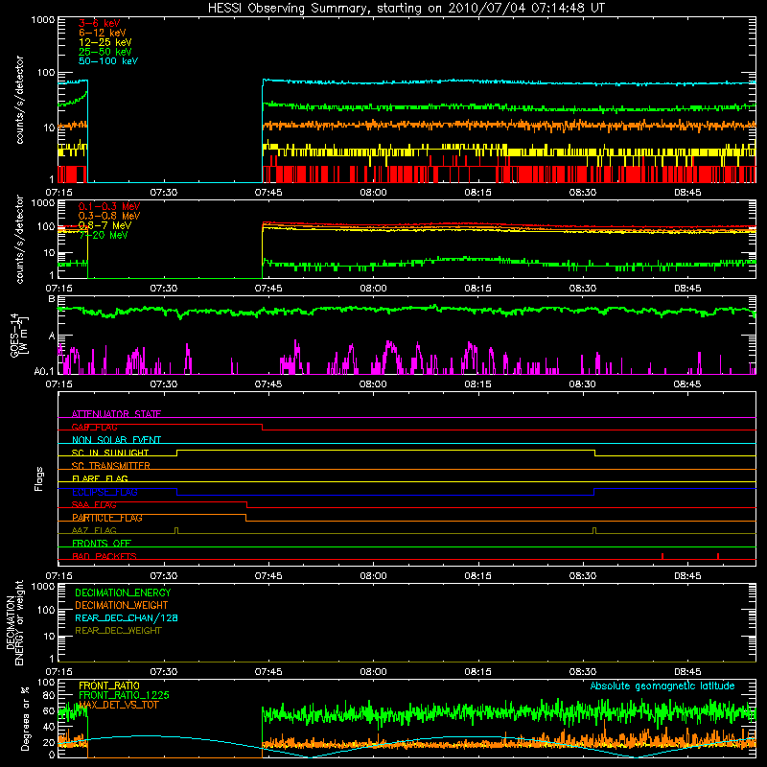Click the 'Absolute geomagnetic latitude' label
767x767 pixels.
tap(662, 686)
